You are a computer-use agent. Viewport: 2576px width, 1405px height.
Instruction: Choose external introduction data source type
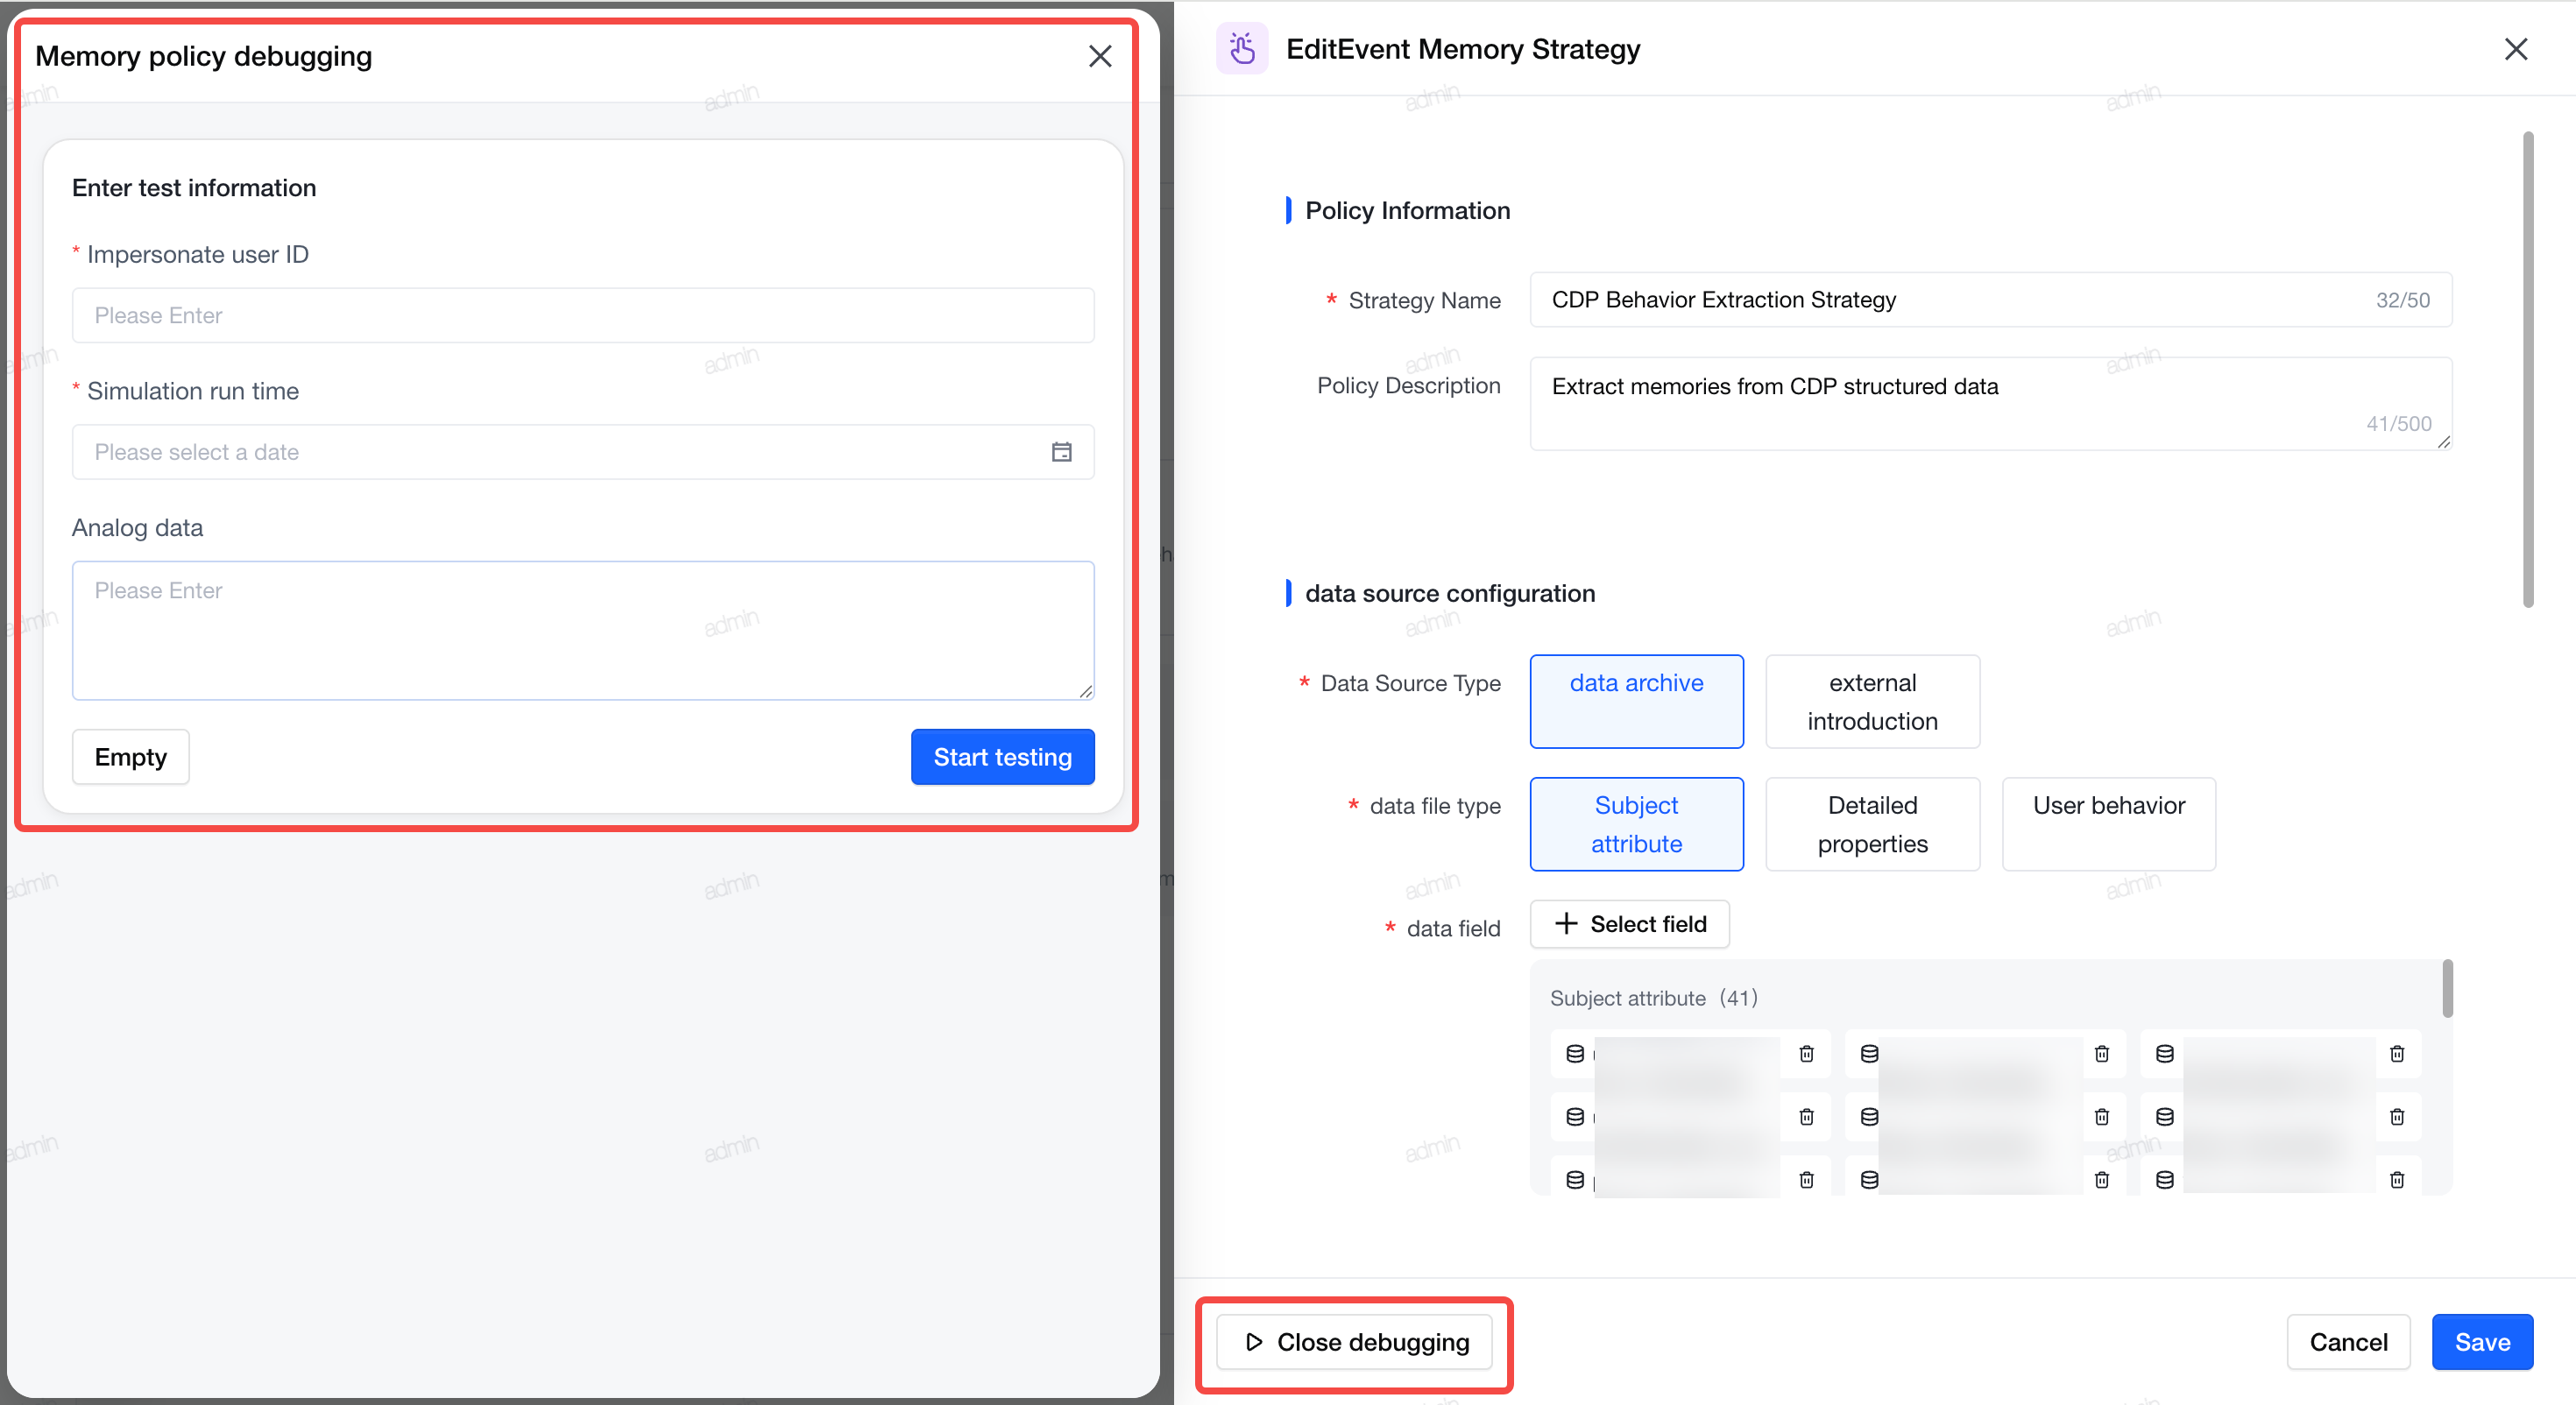point(1872,702)
